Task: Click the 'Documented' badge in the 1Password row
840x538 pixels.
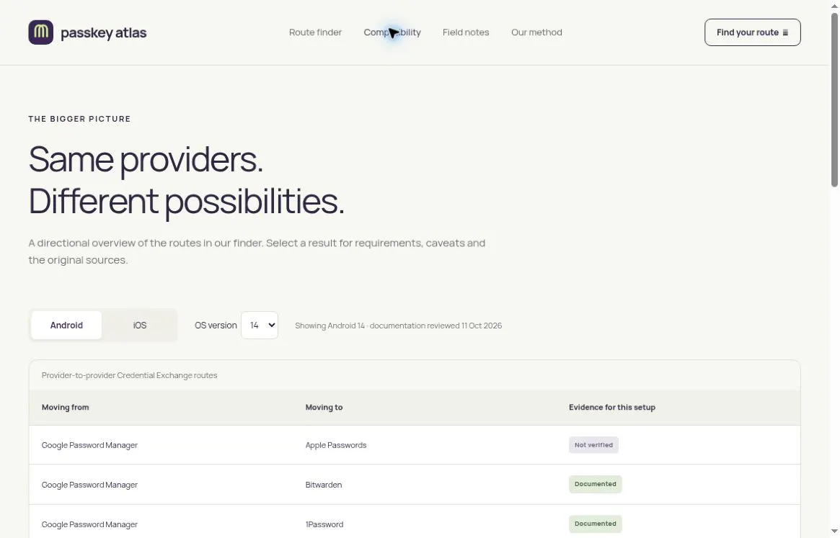Action: [x=595, y=524]
